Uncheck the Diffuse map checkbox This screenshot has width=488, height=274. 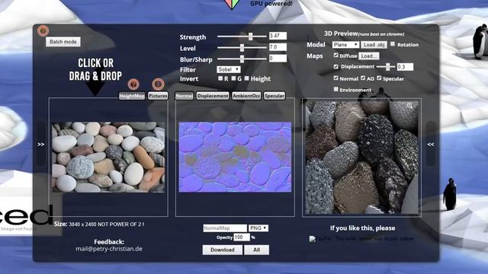[x=335, y=55]
